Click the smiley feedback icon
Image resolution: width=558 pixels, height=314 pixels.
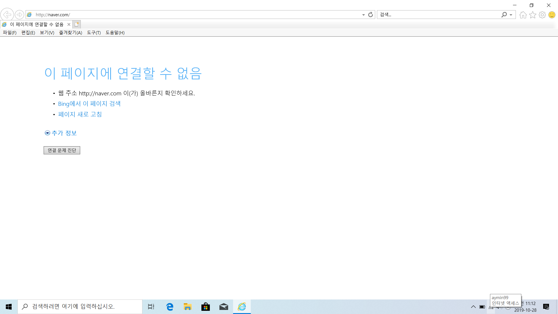(x=552, y=15)
